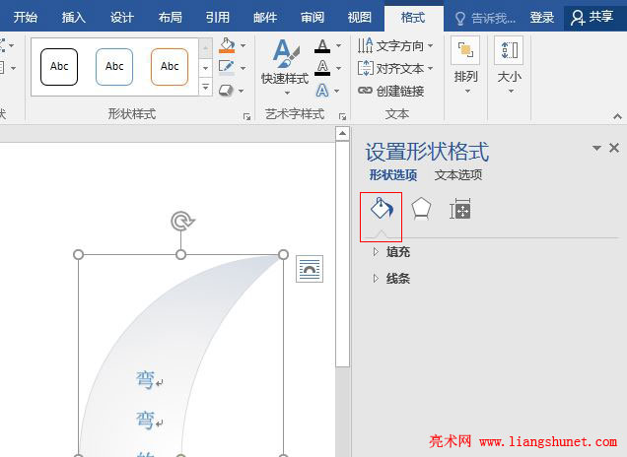This screenshot has width=627, height=457.
Task: Open the 开始 ribbon tab
Action: (26, 17)
